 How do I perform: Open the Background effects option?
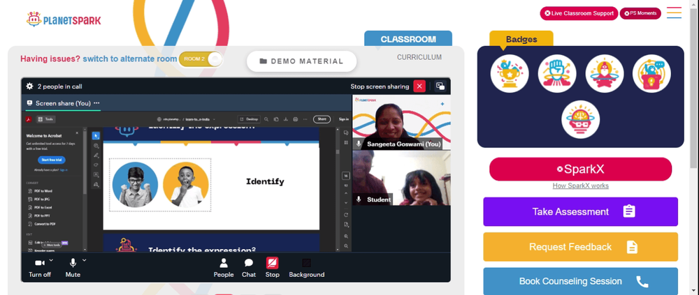click(x=307, y=268)
